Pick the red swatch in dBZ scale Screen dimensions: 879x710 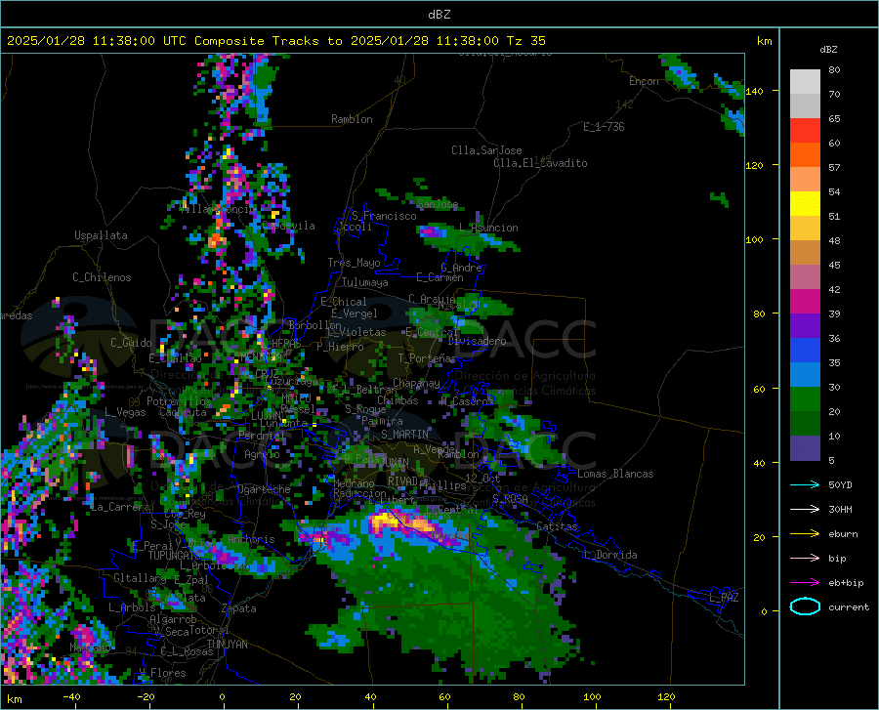tap(805, 131)
